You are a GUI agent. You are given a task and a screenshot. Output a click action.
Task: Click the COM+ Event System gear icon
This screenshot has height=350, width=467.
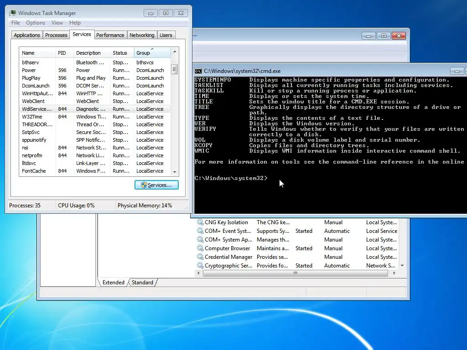(x=200, y=231)
